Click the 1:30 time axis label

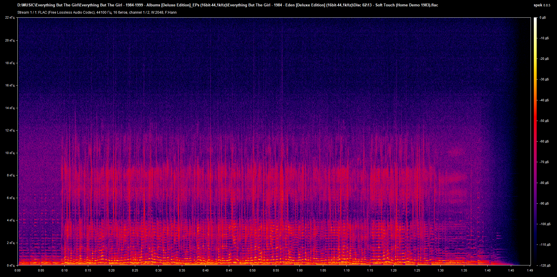click(440, 270)
